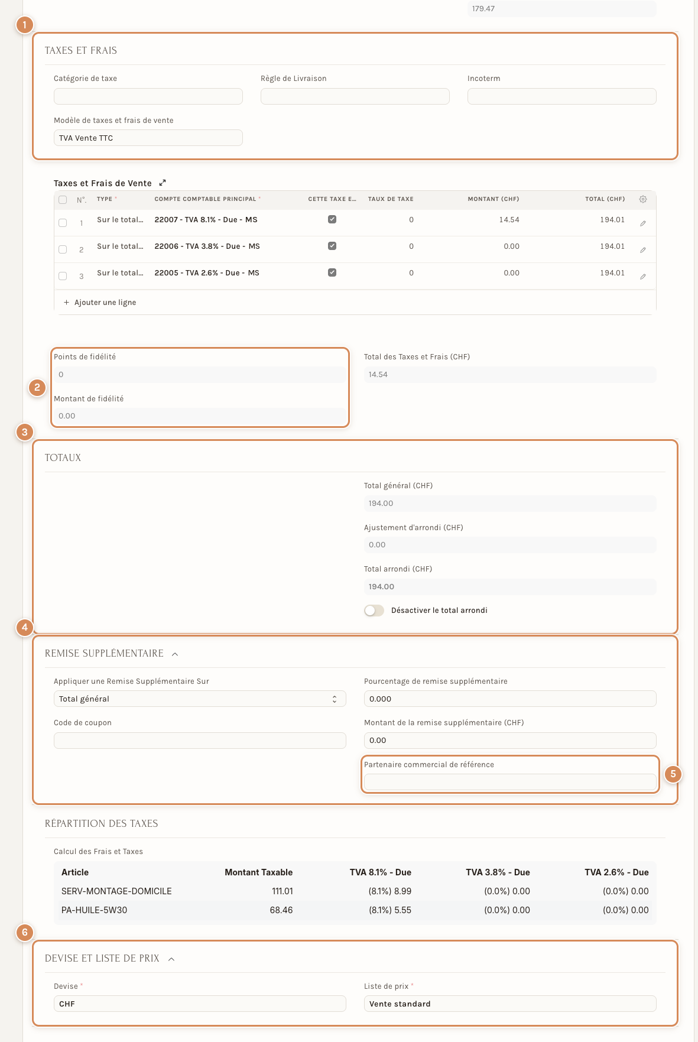This screenshot has height=1042, width=698.
Task: Click Total arrondi value 194.00
Action: 510,587
